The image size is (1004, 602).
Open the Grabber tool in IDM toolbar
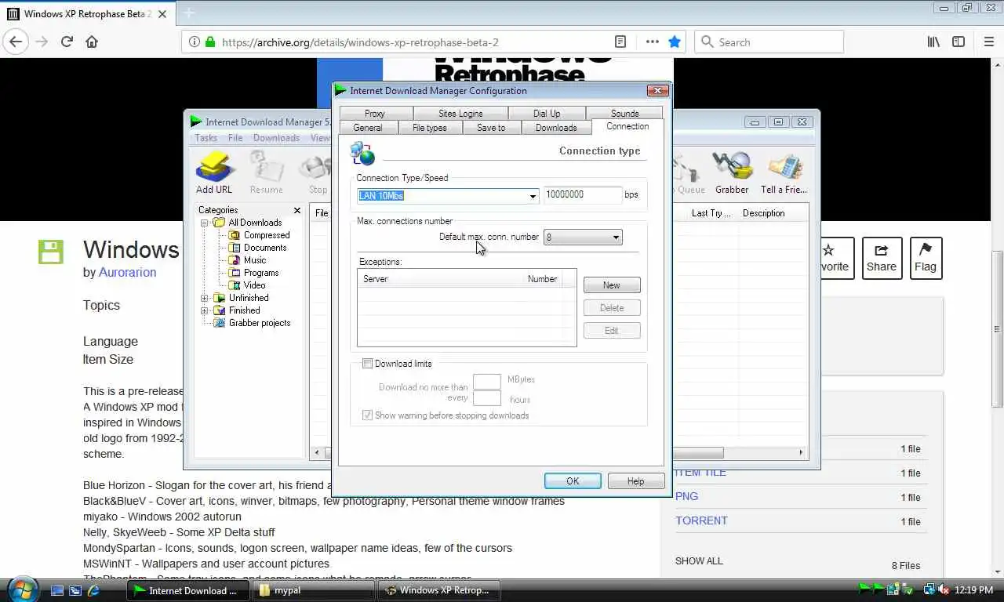[732, 172]
